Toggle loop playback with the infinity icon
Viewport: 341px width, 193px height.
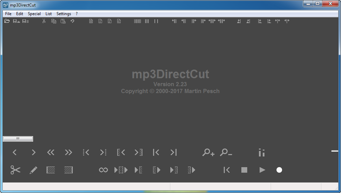(x=103, y=170)
